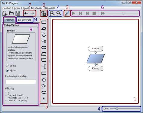The width and height of the screenshot is (143, 113).
Task: Select the parallelogram input/output symbol
Action: click(44, 28)
